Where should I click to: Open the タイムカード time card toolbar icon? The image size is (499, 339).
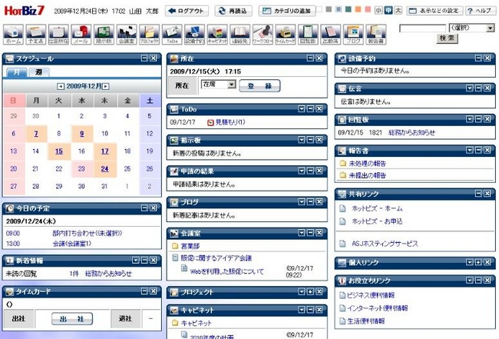click(286, 35)
